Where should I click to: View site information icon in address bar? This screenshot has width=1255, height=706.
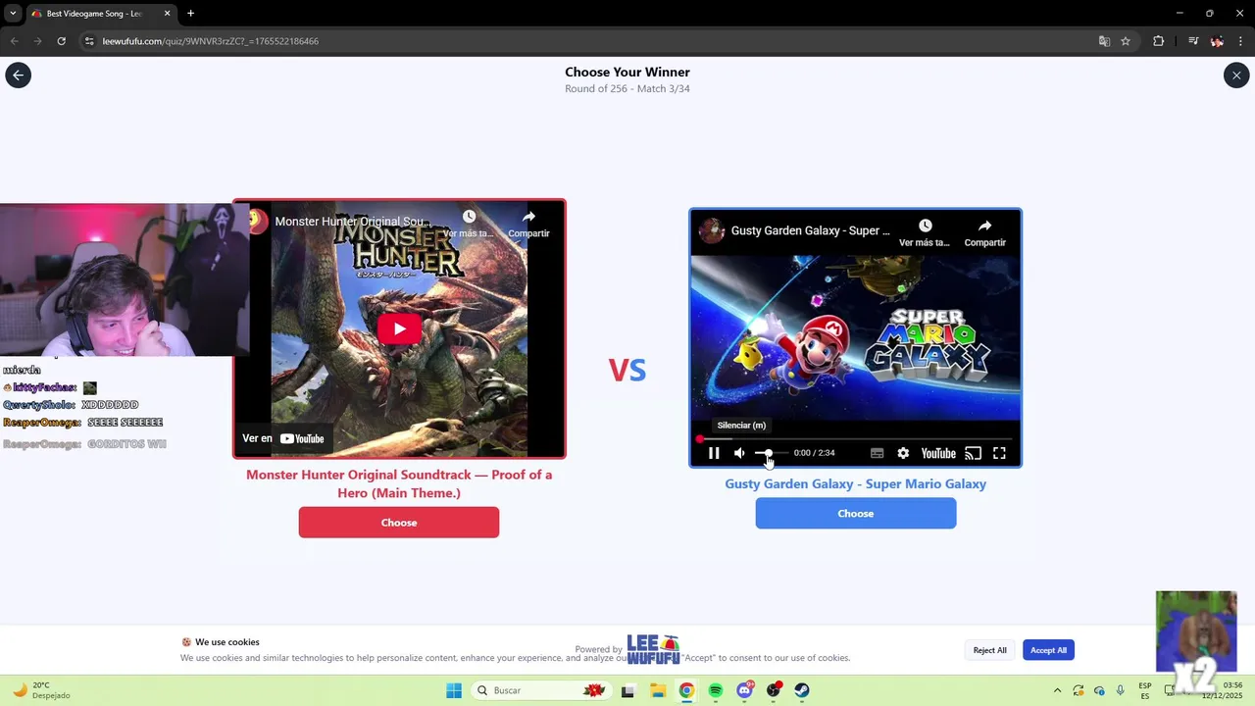pyautogui.click(x=89, y=41)
